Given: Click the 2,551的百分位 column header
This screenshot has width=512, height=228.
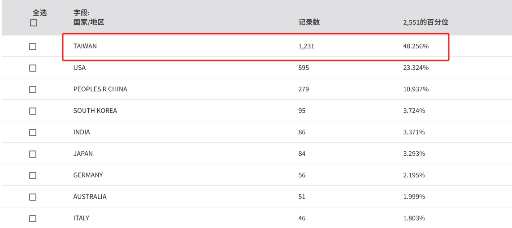Looking at the screenshot, I should [x=425, y=22].
